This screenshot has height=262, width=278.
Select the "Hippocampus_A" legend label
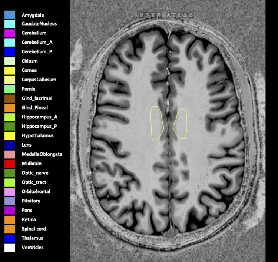40,117
